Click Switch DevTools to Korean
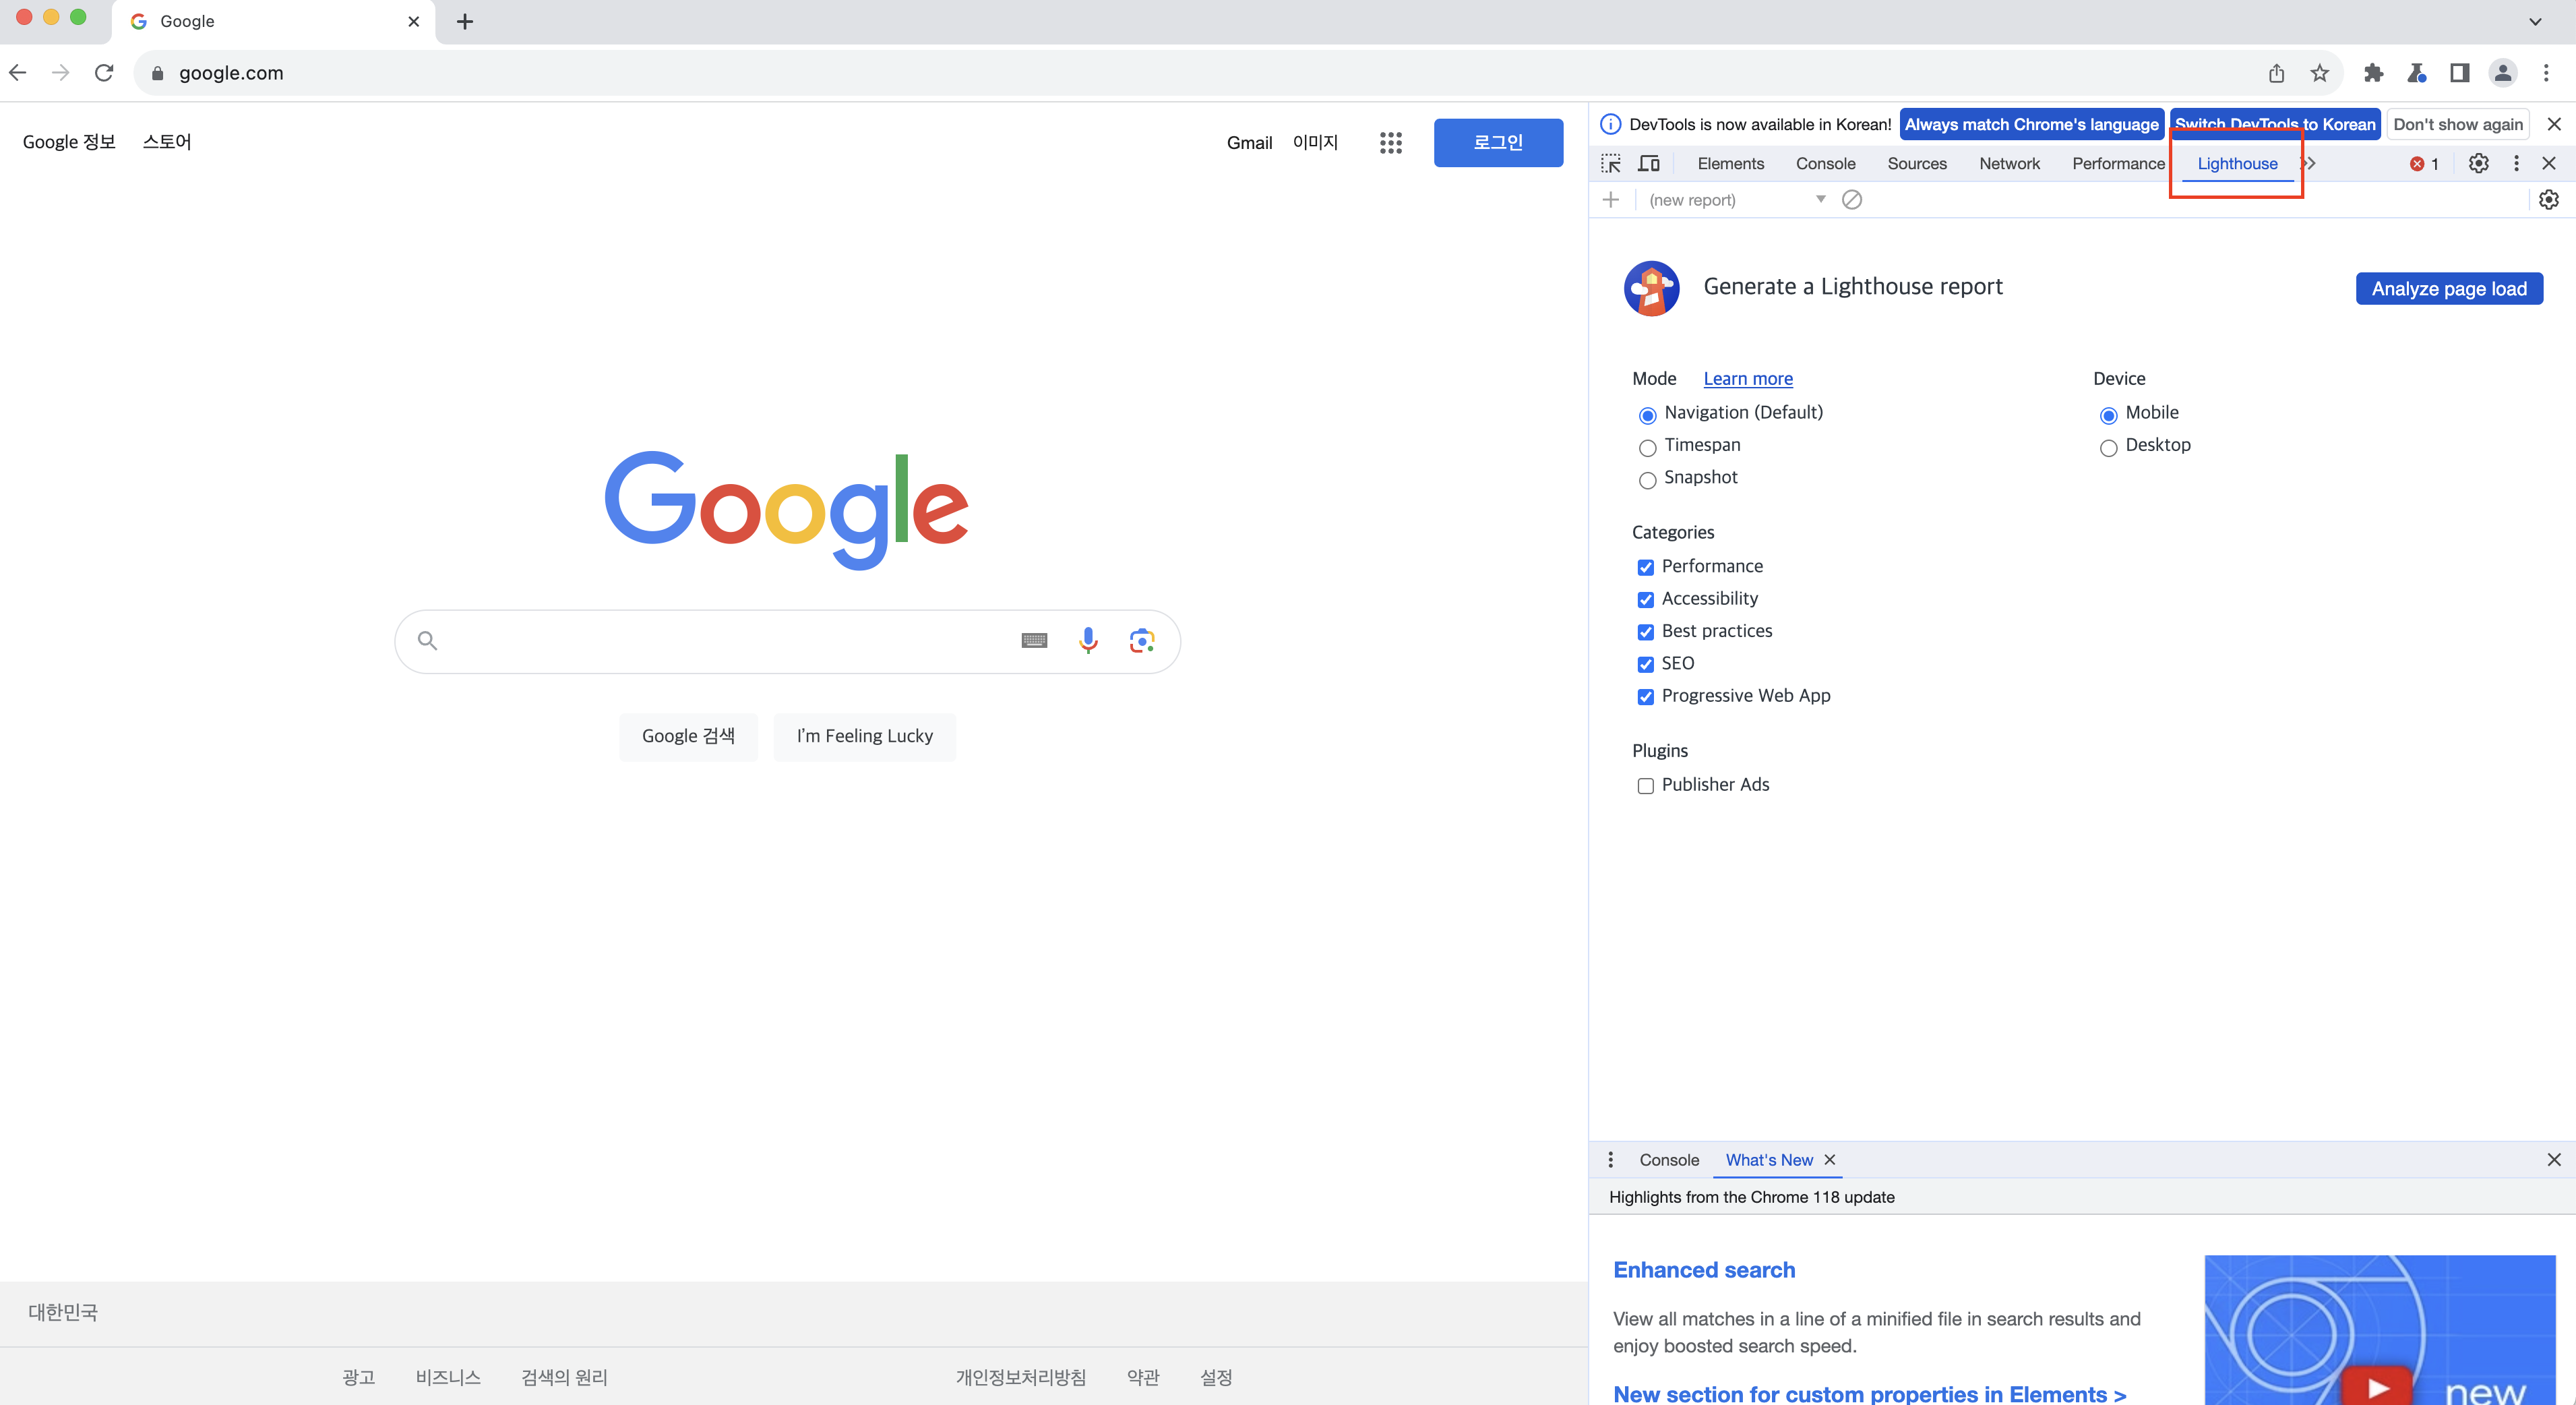 [x=2275, y=124]
